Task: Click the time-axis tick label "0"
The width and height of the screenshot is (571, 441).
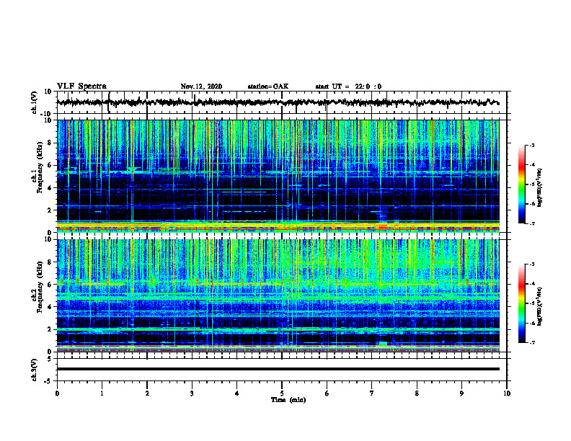Action: [x=57, y=393]
